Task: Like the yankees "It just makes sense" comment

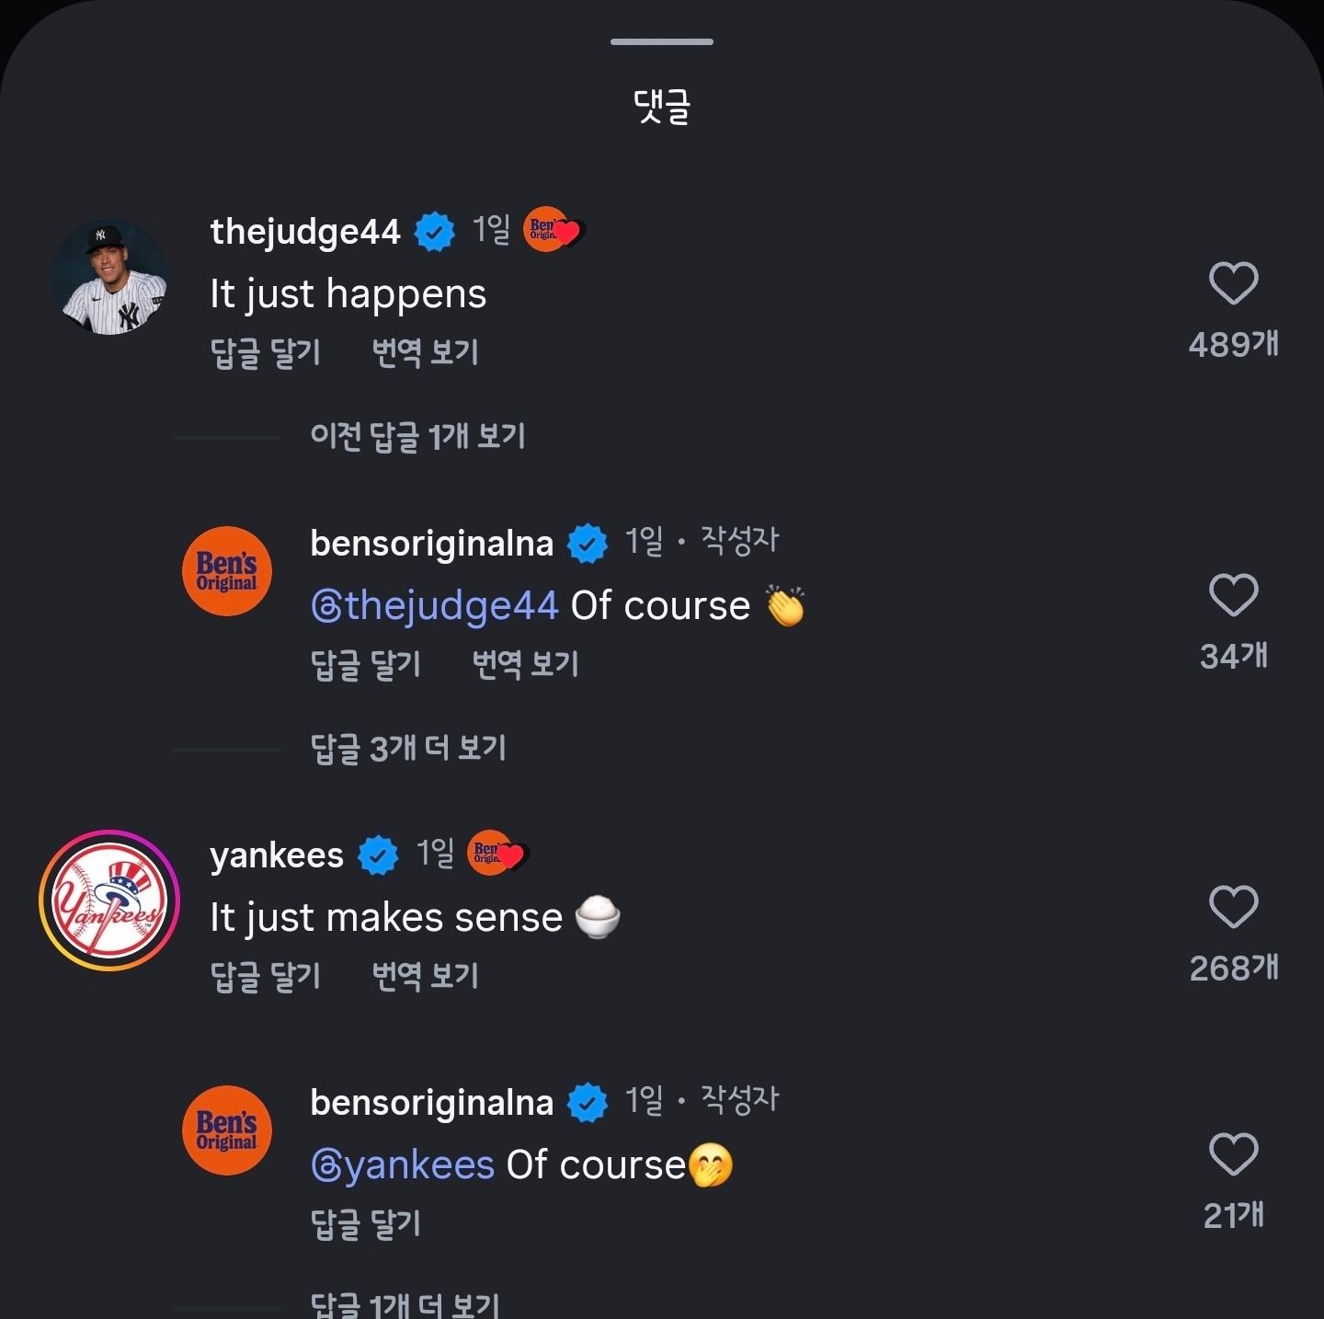Action: tap(1233, 907)
